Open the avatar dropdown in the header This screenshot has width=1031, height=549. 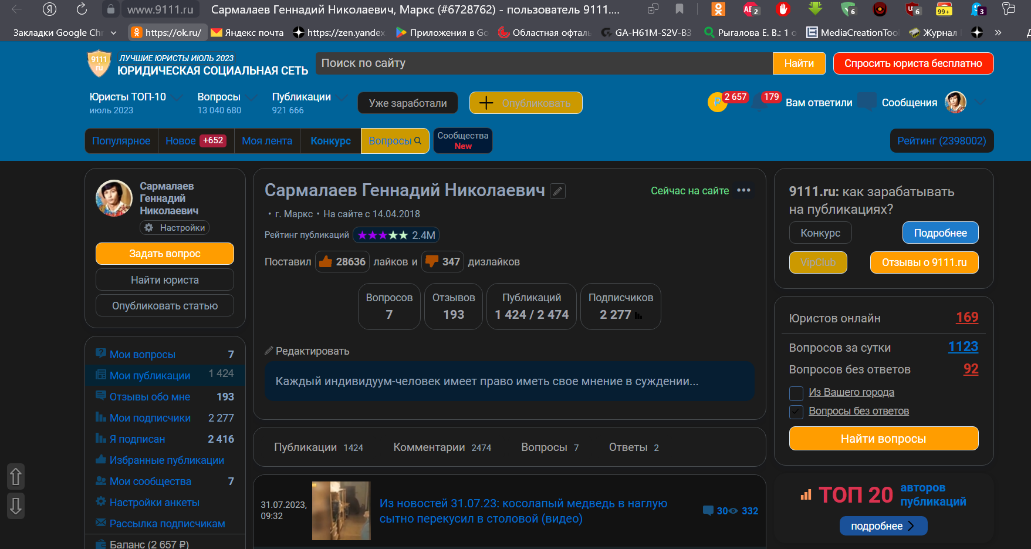coord(956,102)
